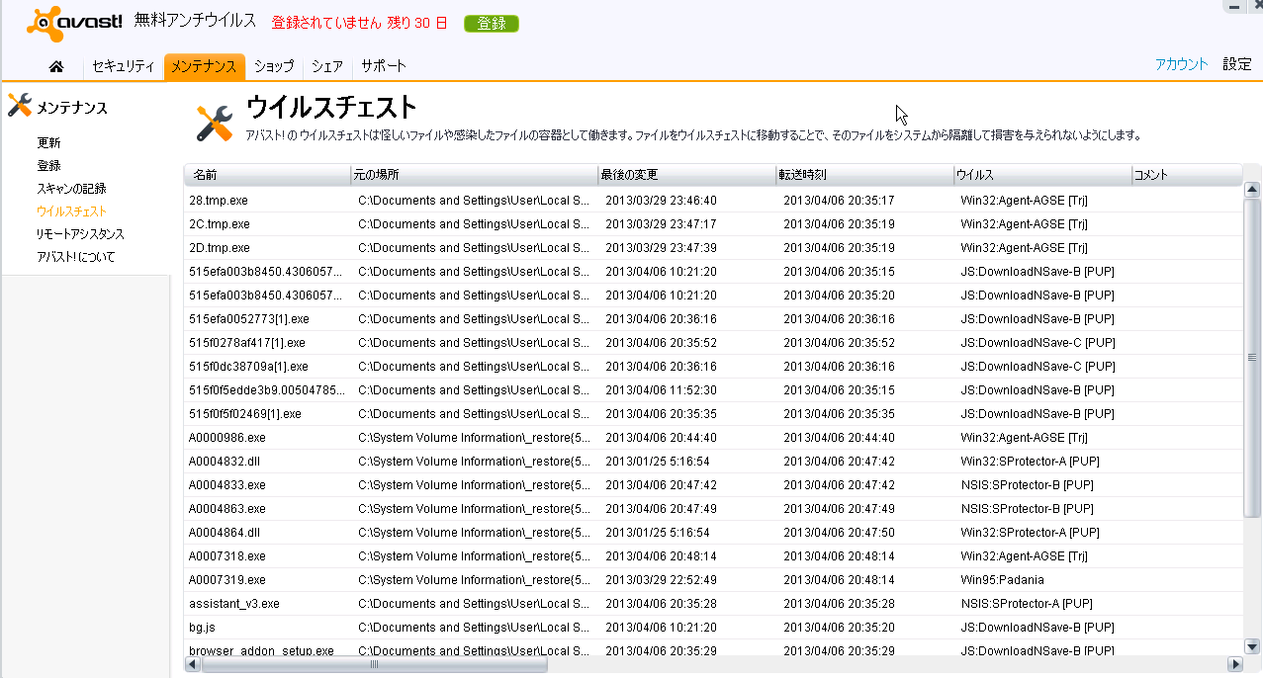
Task: Sort by 最後の変更 column header
Action: click(x=686, y=175)
